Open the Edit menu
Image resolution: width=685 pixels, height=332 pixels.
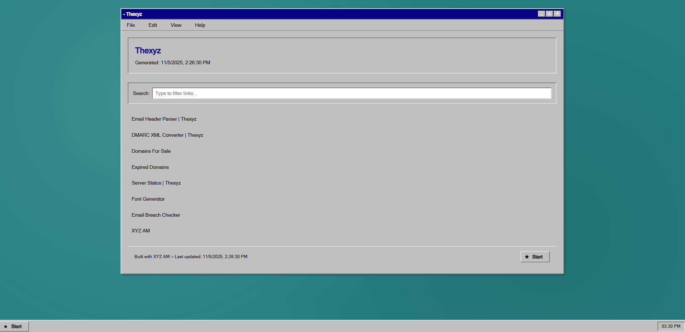coord(152,25)
